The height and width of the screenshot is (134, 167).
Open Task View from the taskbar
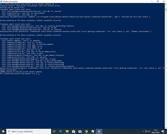click(x=60, y=131)
